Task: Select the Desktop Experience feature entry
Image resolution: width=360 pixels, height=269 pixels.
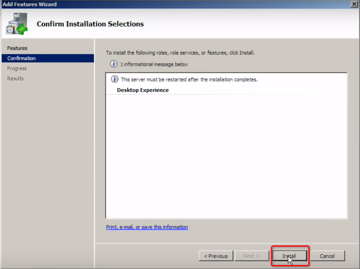Action: pyautogui.click(x=143, y=90)
